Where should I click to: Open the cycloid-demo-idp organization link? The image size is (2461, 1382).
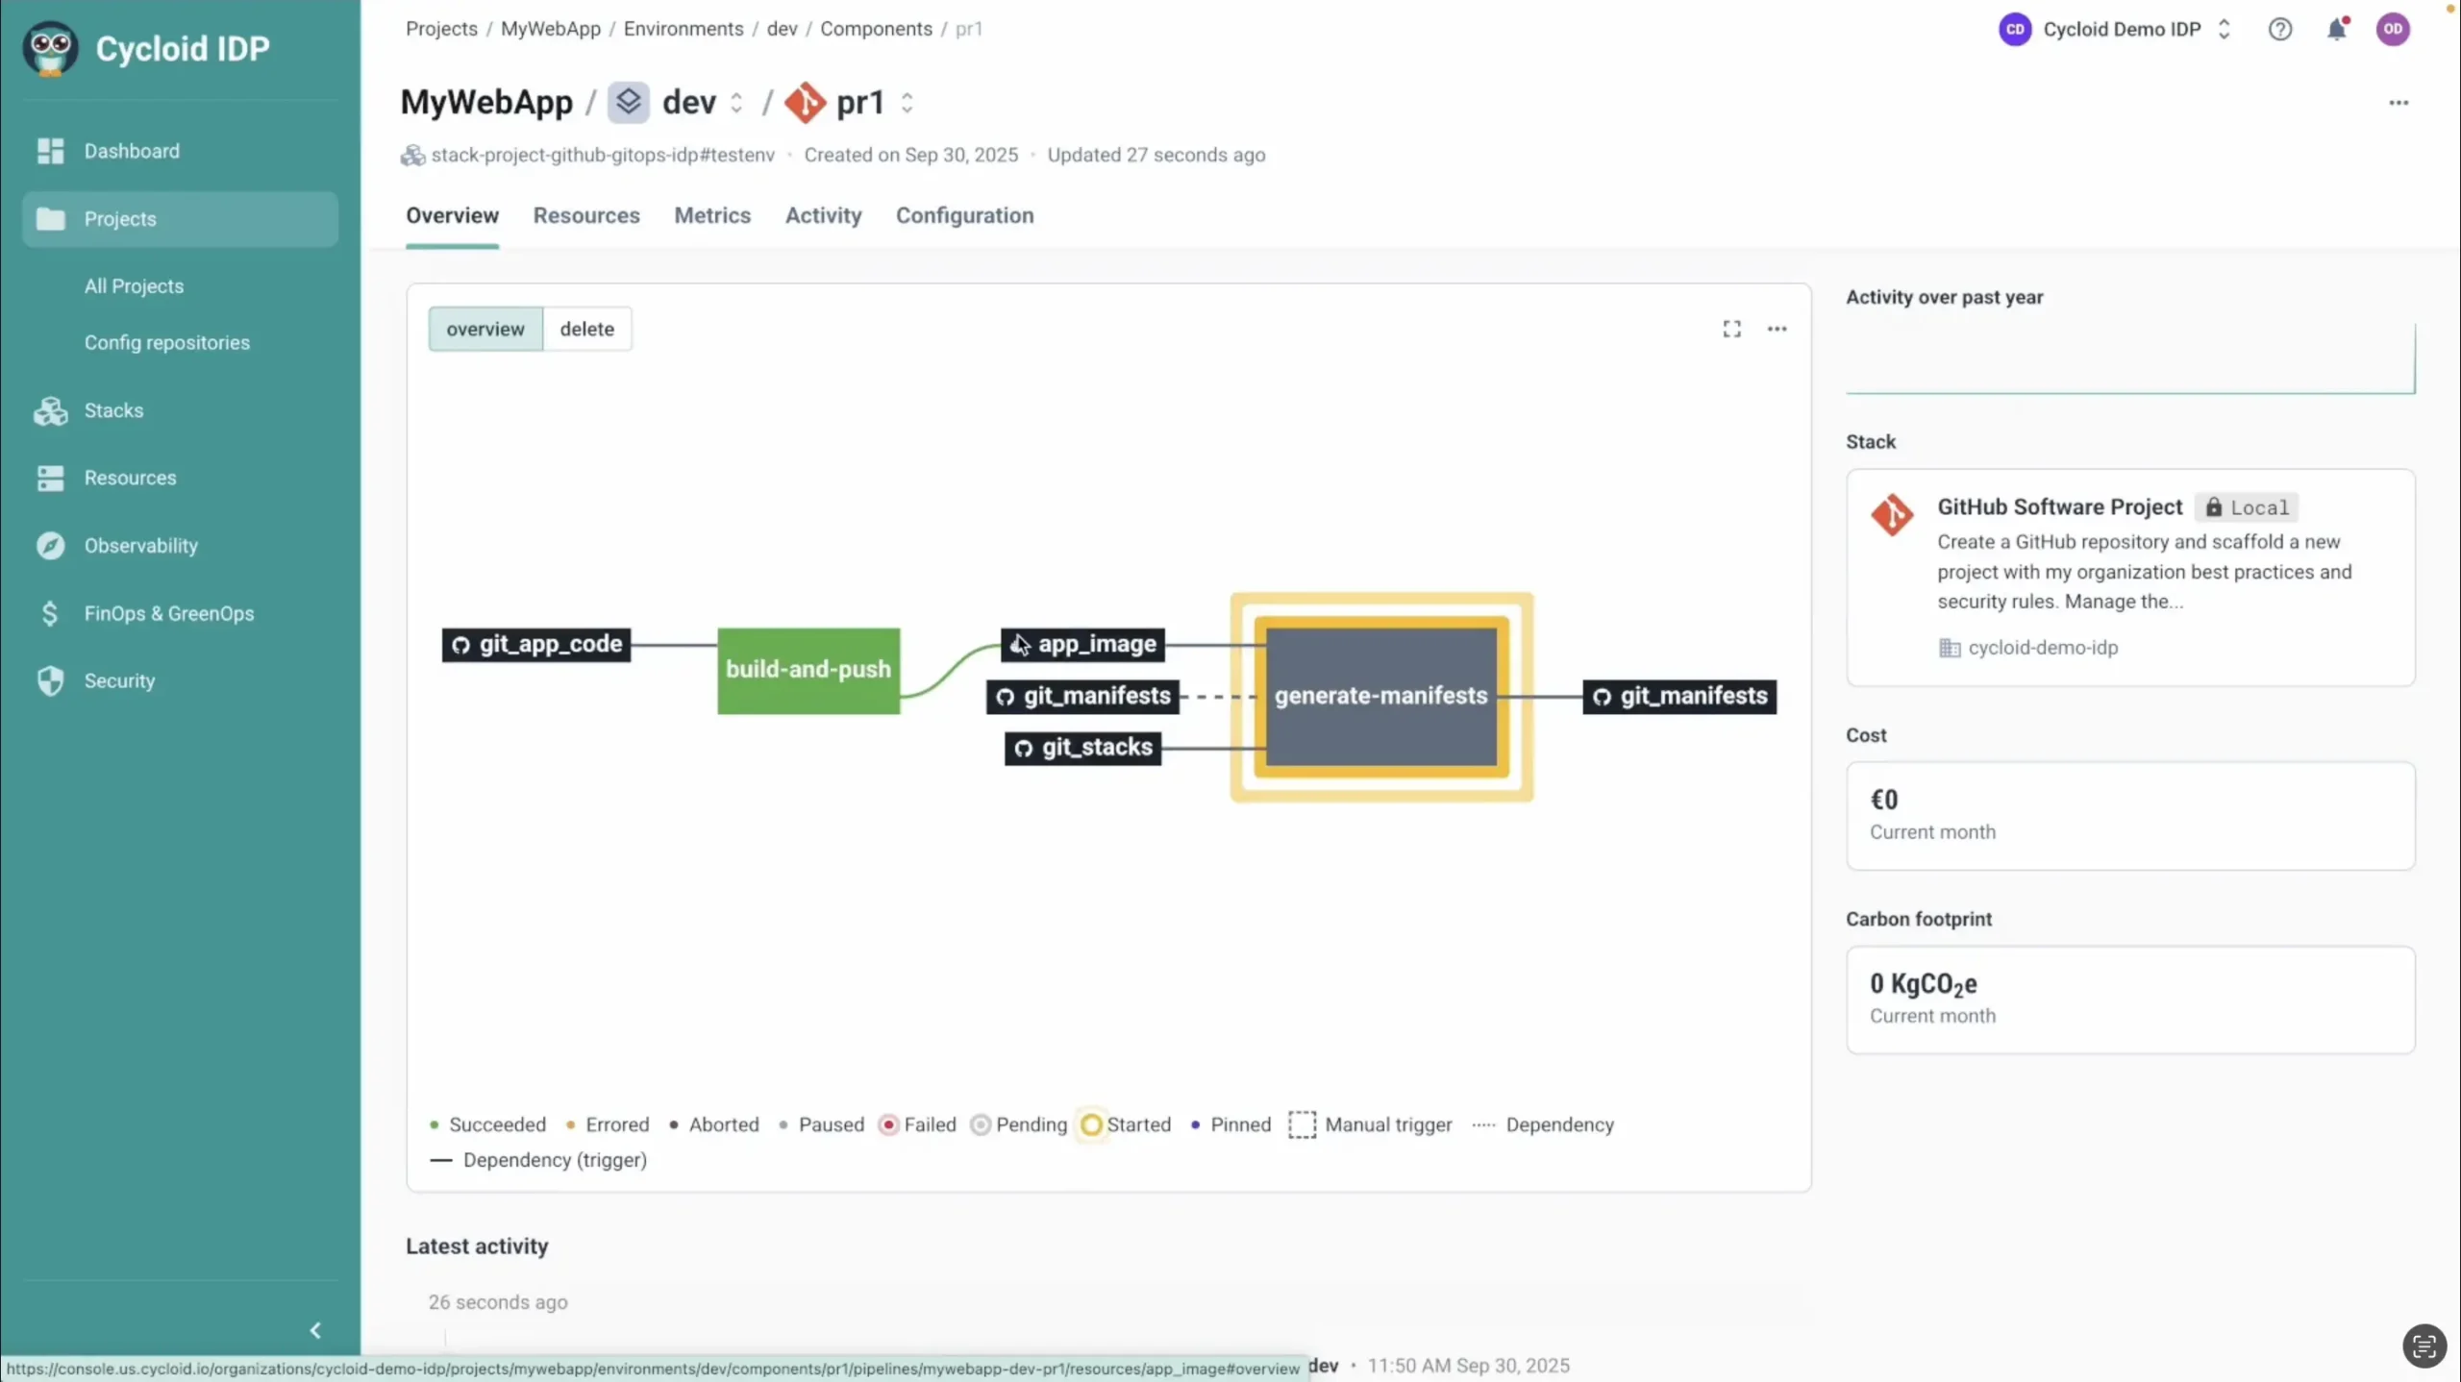[2043, 648]
